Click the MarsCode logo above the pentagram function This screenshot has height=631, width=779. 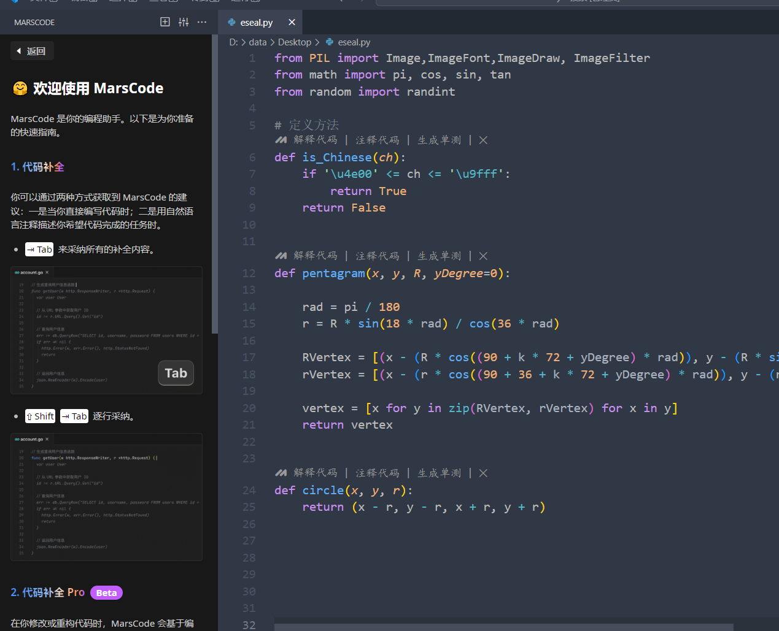[281, 255]
